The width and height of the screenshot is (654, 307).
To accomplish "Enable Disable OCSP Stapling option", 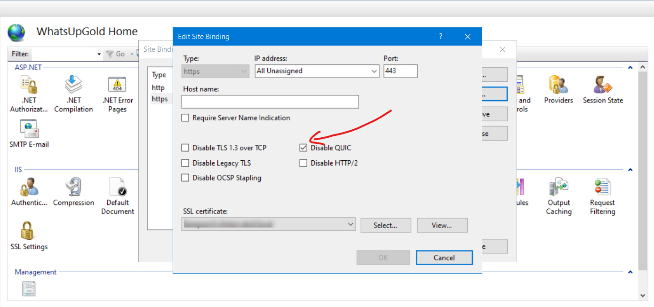I will point(185,178).
